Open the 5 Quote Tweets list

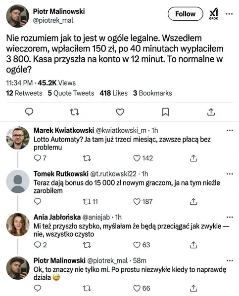(x=71, y=93)
